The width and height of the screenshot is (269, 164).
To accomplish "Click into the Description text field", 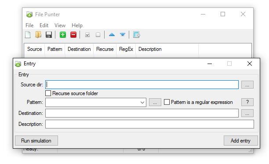I will tap(149, 124).
